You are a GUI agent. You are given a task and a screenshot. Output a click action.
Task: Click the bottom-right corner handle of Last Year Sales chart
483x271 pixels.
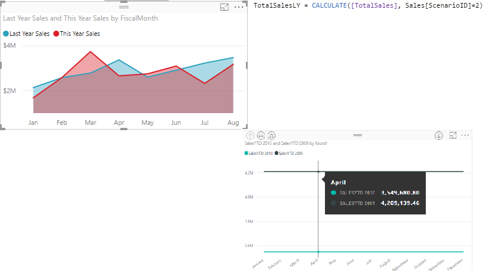245,127
